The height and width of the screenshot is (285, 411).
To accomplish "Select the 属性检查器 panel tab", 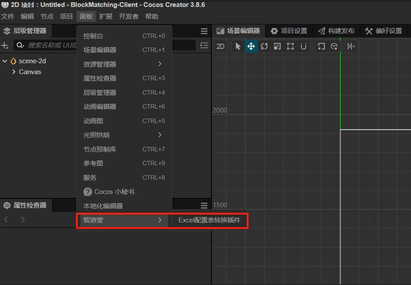I will pos(26,205).
